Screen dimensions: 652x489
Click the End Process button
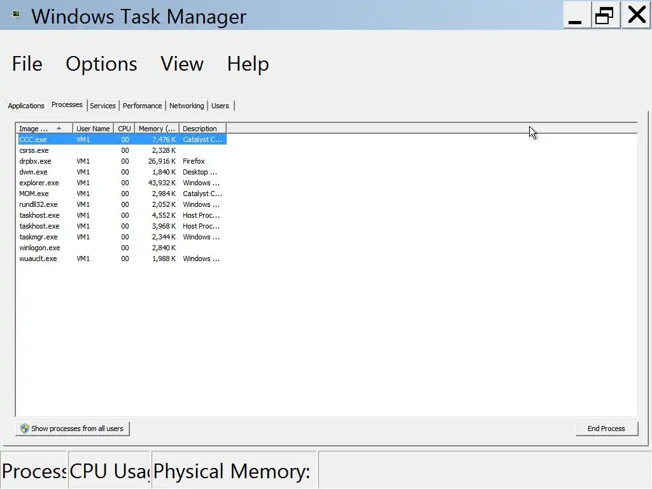coord(606,429)
